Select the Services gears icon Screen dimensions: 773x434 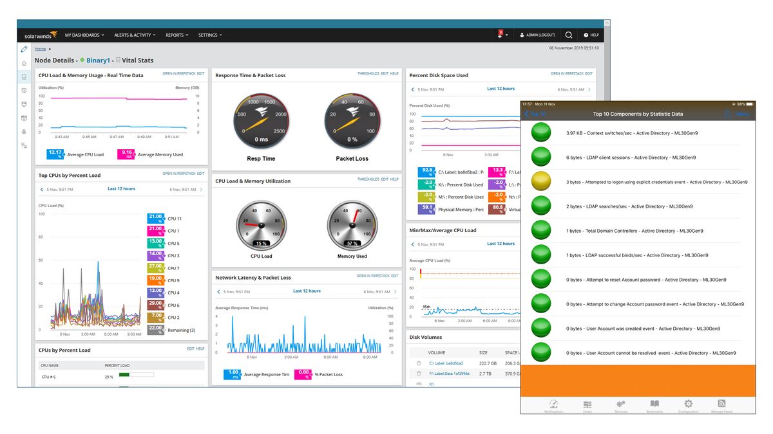tap(621, 404)
